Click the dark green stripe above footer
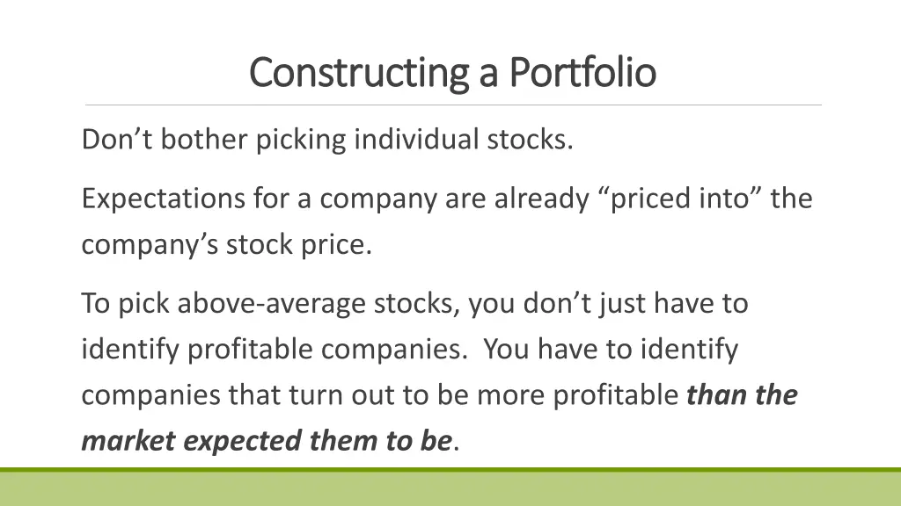Viewport: 901px width, 506px height. (x=450, y=470)
